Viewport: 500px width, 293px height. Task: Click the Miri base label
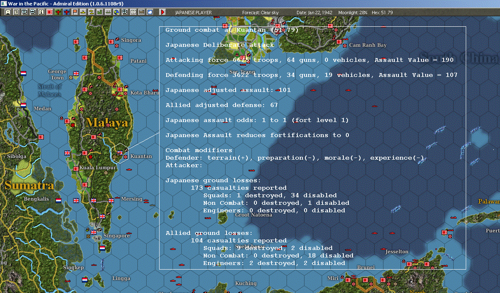(x=332, y=278)
